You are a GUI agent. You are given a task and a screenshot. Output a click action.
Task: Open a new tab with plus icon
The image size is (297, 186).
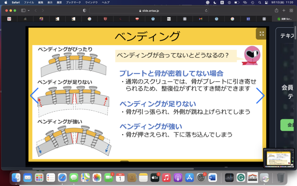284,10
